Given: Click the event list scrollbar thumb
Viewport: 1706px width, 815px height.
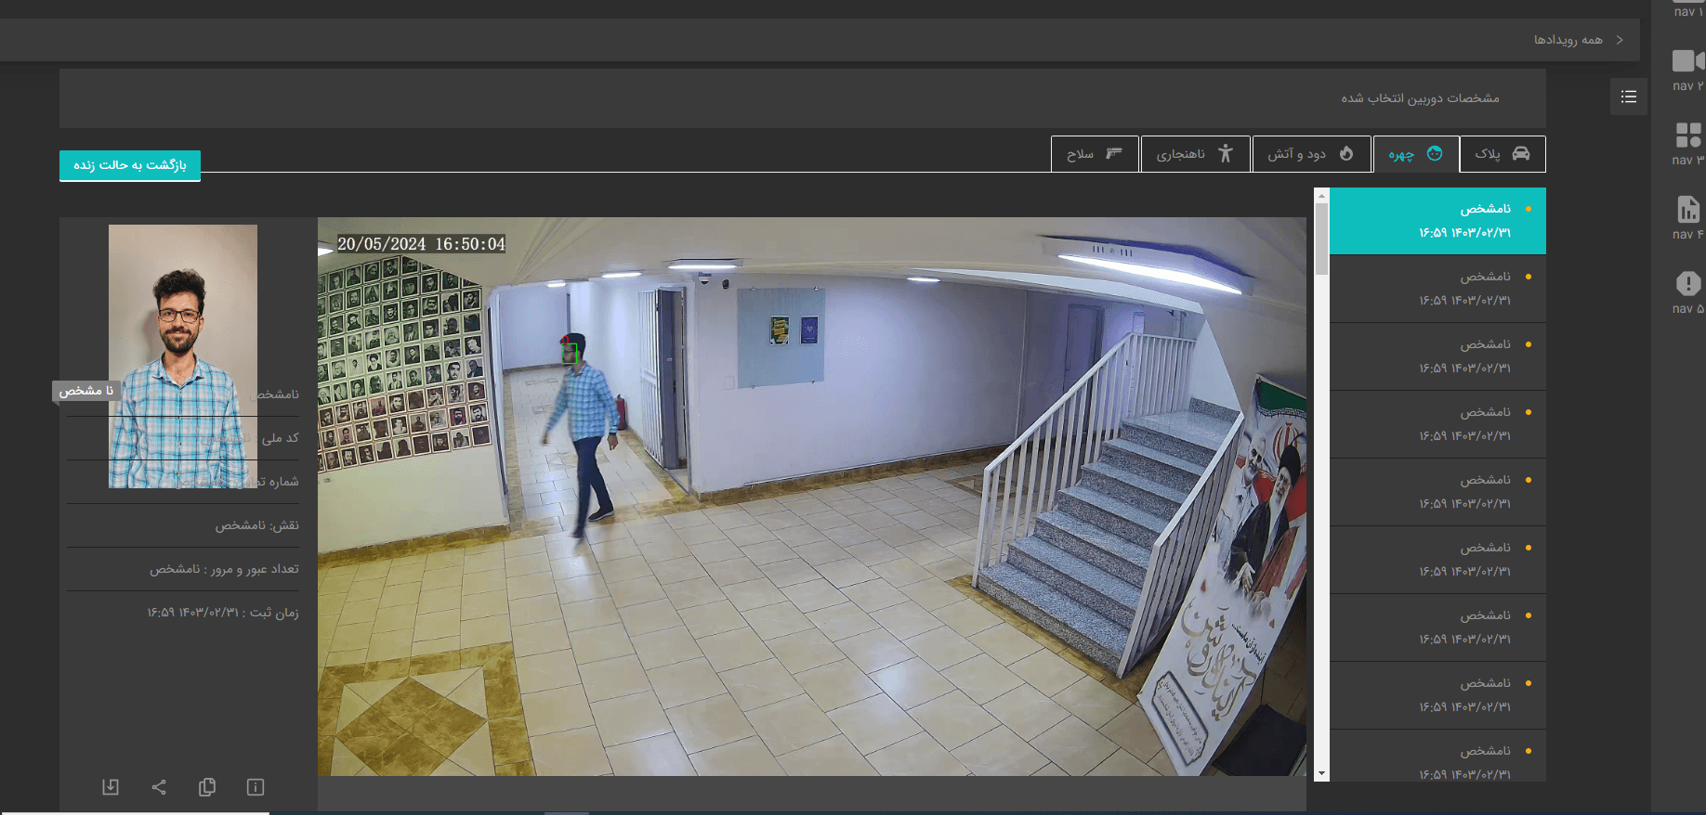Looking at the screenshot, I should [x=1321, y=239].
